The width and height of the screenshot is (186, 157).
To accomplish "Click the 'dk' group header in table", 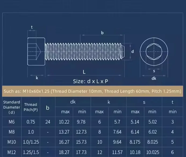I will 73,102.
